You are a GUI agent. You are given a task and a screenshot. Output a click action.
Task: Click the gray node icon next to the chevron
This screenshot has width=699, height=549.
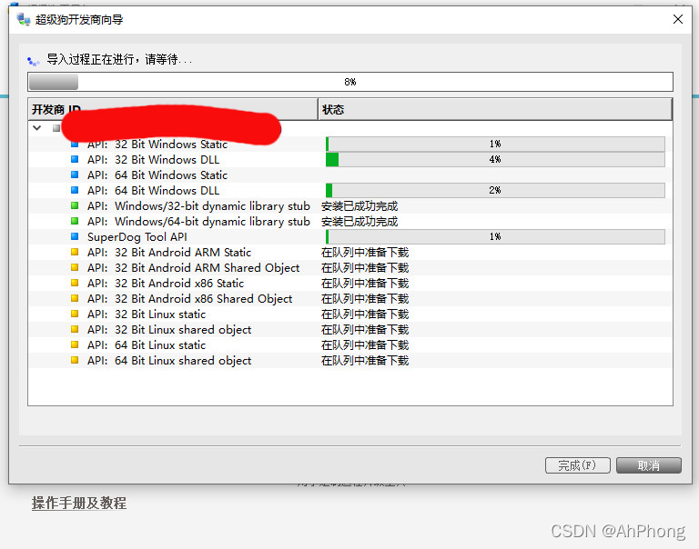[x=56, y=128]
